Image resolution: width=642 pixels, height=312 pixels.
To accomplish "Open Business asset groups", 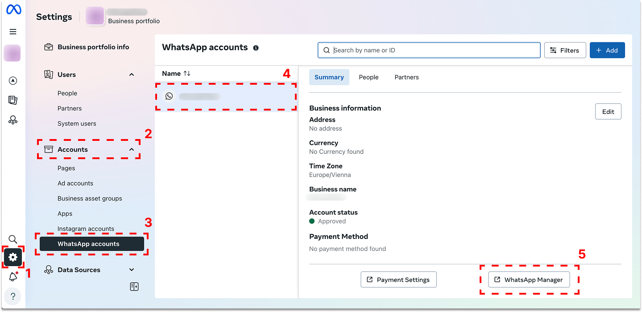I will (90, 198).
